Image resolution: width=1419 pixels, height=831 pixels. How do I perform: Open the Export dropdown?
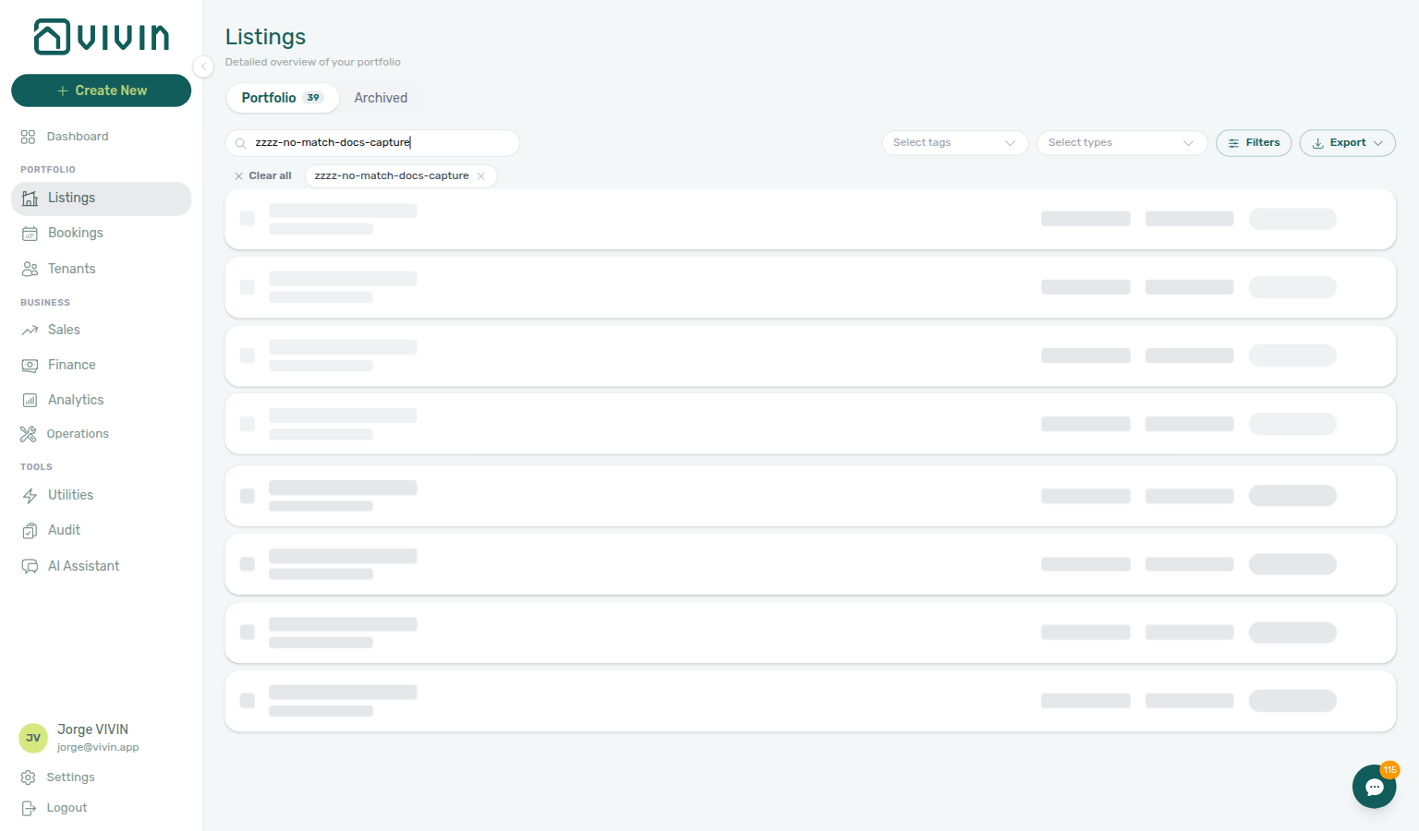pos(1347,143)
